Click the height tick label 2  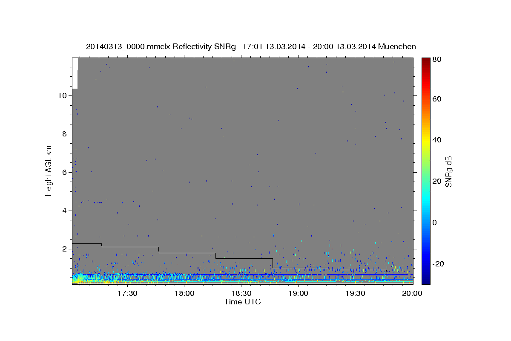point(64,249)
